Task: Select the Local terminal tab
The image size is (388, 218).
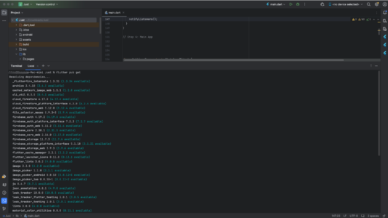Action: (31, 66)
